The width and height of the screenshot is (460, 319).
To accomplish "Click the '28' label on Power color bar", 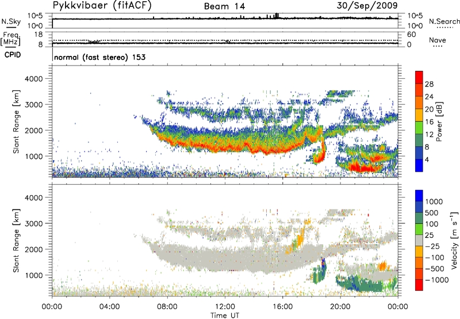I will [x=429, y=84].
